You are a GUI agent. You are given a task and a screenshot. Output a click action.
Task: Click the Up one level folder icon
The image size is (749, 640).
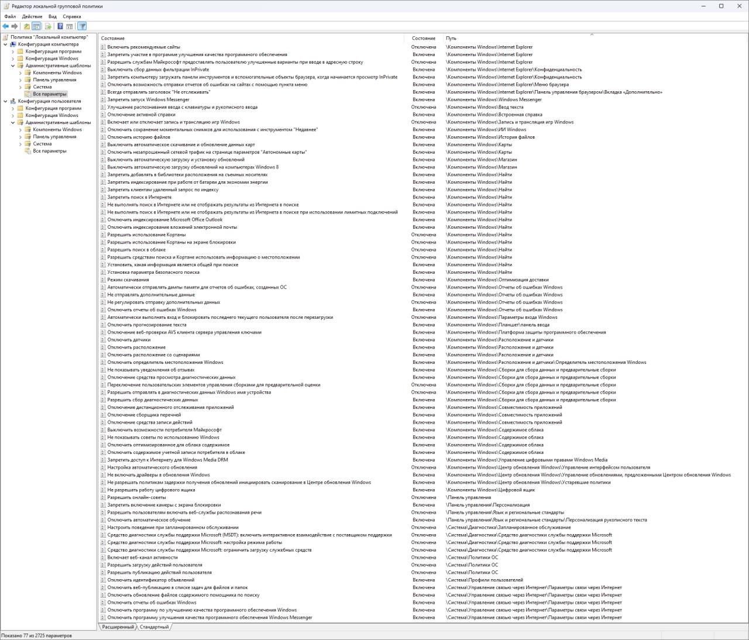(27, 26)
